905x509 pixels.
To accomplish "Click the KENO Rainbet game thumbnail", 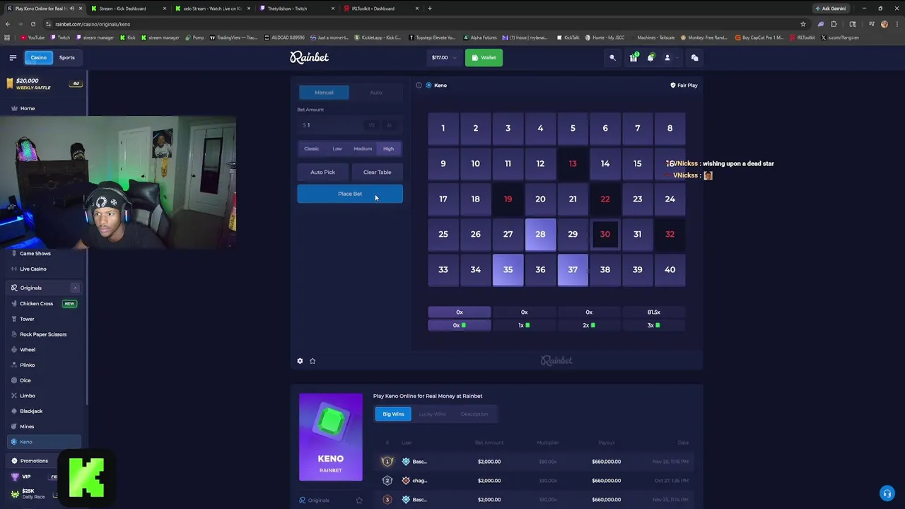I will (330, 438).
